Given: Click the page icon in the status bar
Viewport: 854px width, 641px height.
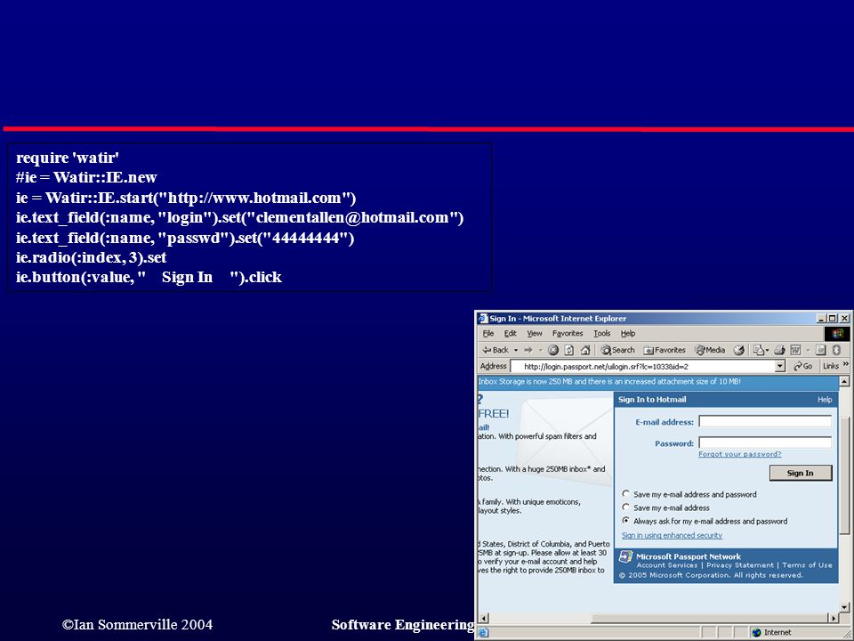Looking at the screenshot, I should pyautogui.click(x=484, y=632).
